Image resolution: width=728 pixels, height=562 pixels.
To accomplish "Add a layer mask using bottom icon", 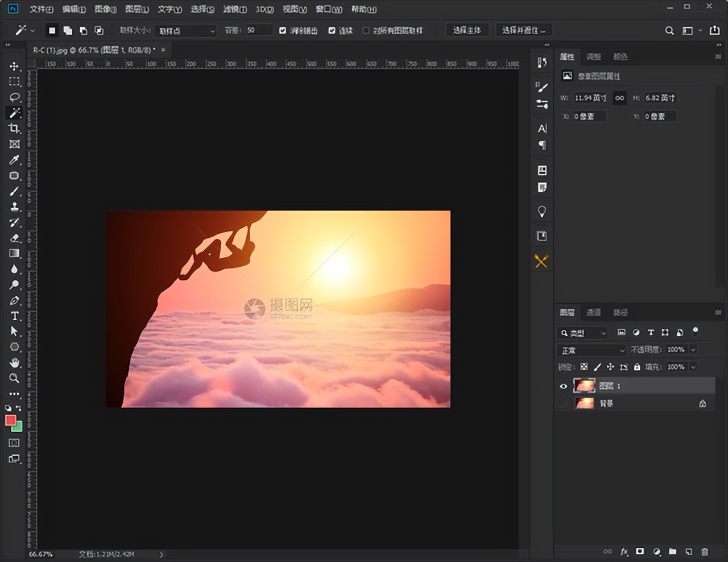I will pyautogui.click(x=640, y=551).
